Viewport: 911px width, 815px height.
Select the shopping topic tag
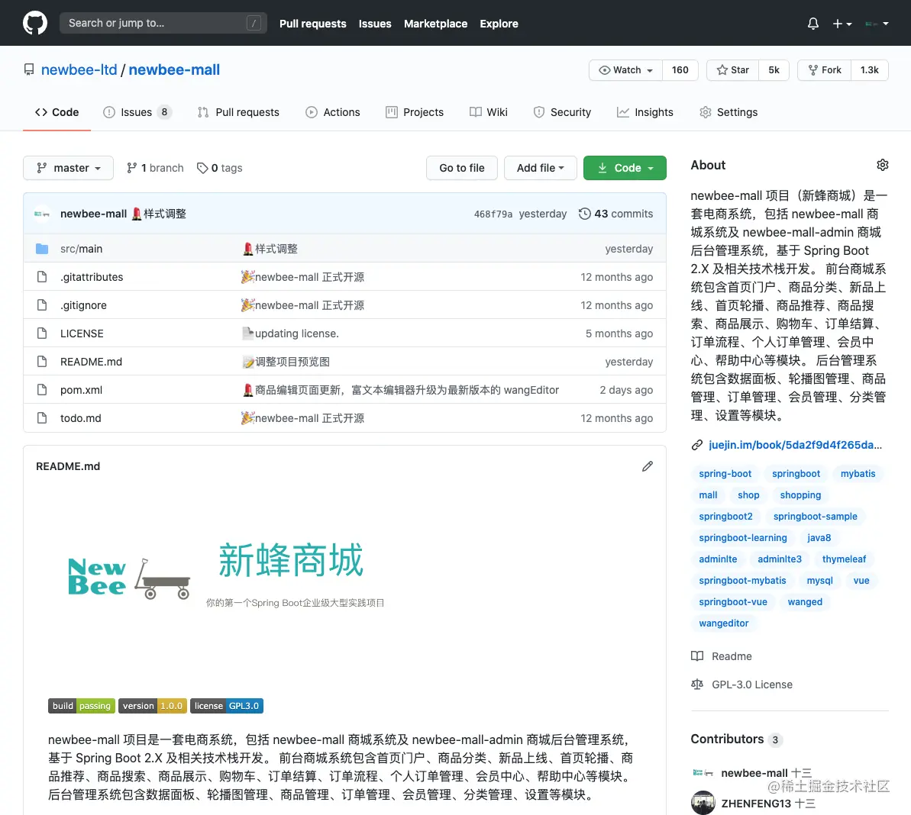pyautogui.click(x=800, y=495)
